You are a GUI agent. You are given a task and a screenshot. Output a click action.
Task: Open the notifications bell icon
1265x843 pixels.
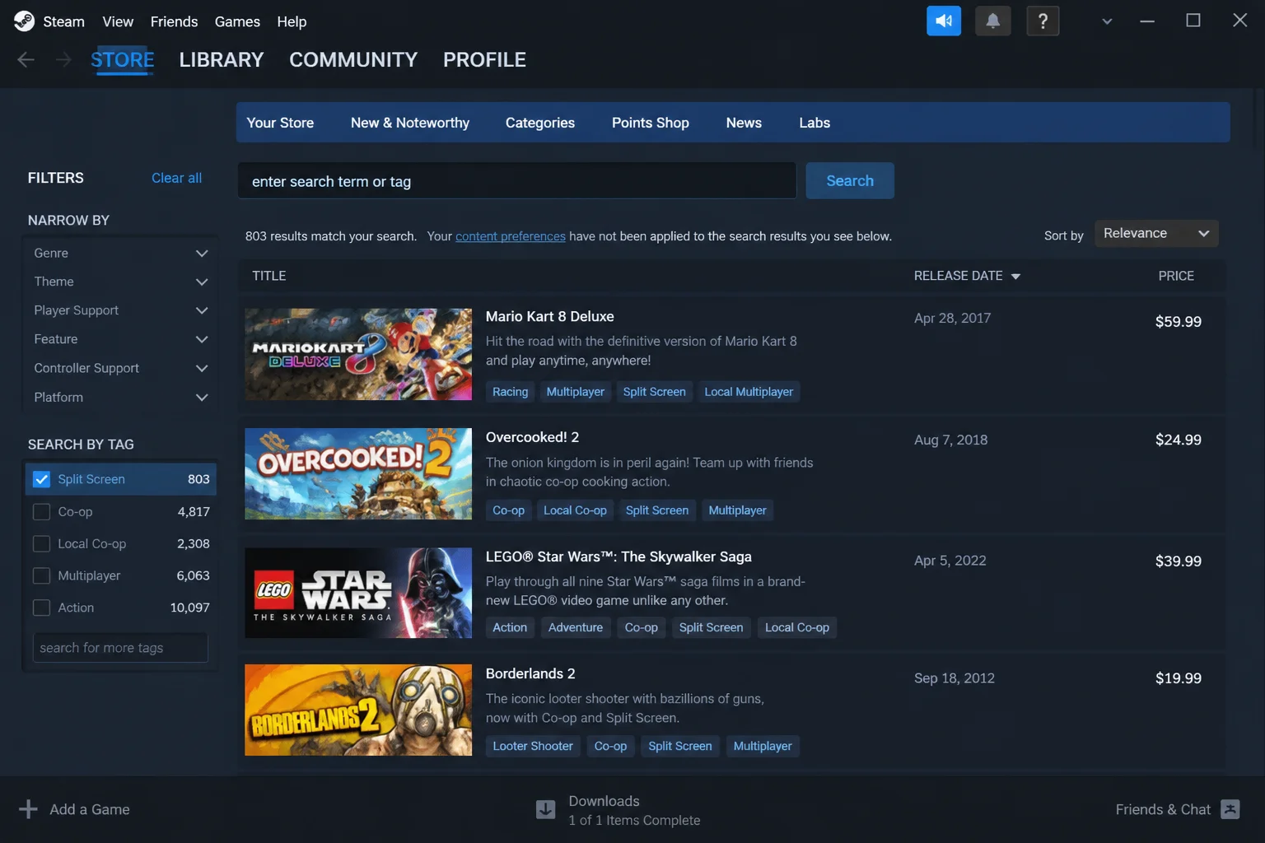tap(993, 21)
